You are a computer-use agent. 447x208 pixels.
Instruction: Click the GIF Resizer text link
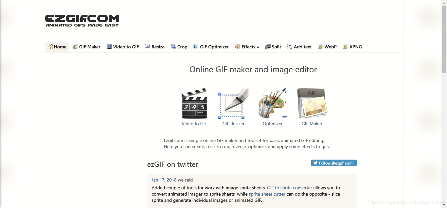[x=234, y=124]
